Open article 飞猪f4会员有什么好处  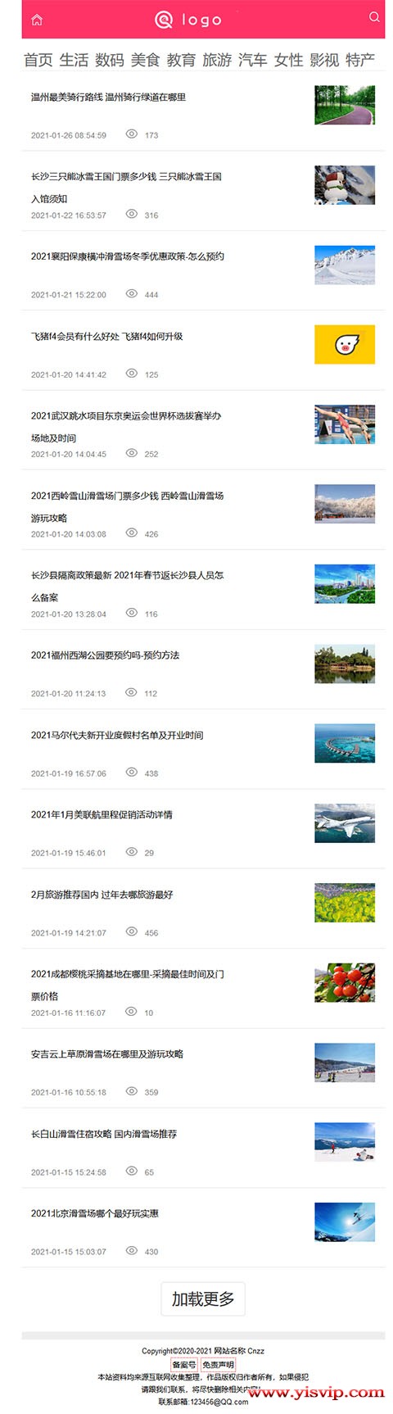(107, 336)
